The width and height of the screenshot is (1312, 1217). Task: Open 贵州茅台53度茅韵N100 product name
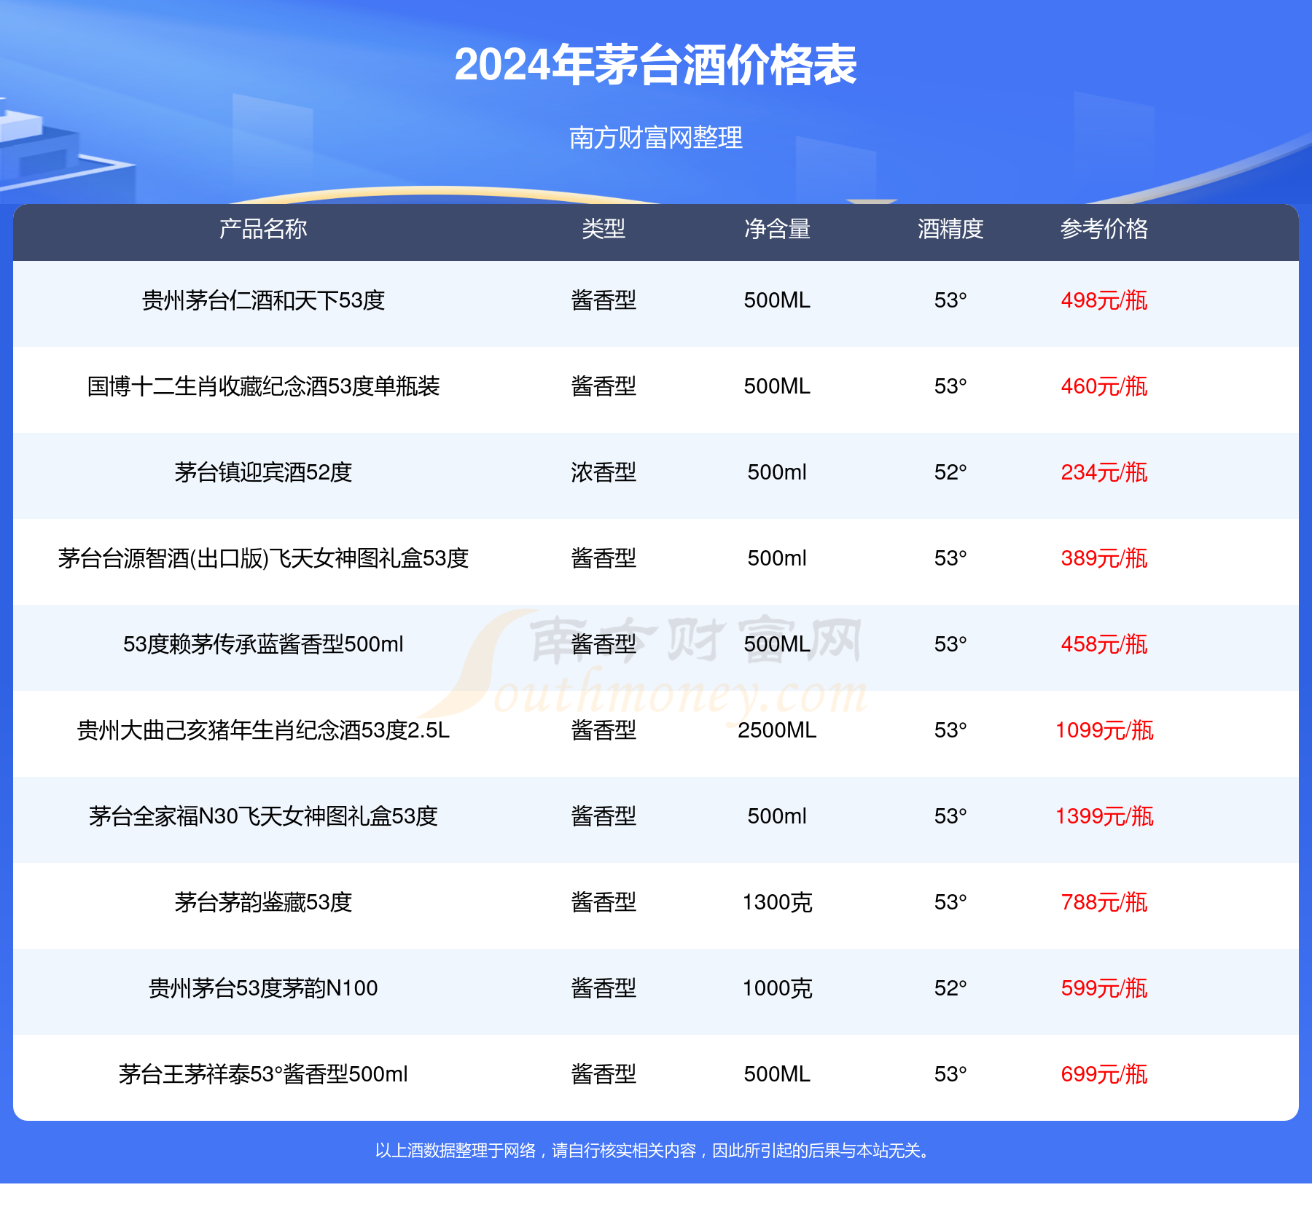click(x=263, y=988)
